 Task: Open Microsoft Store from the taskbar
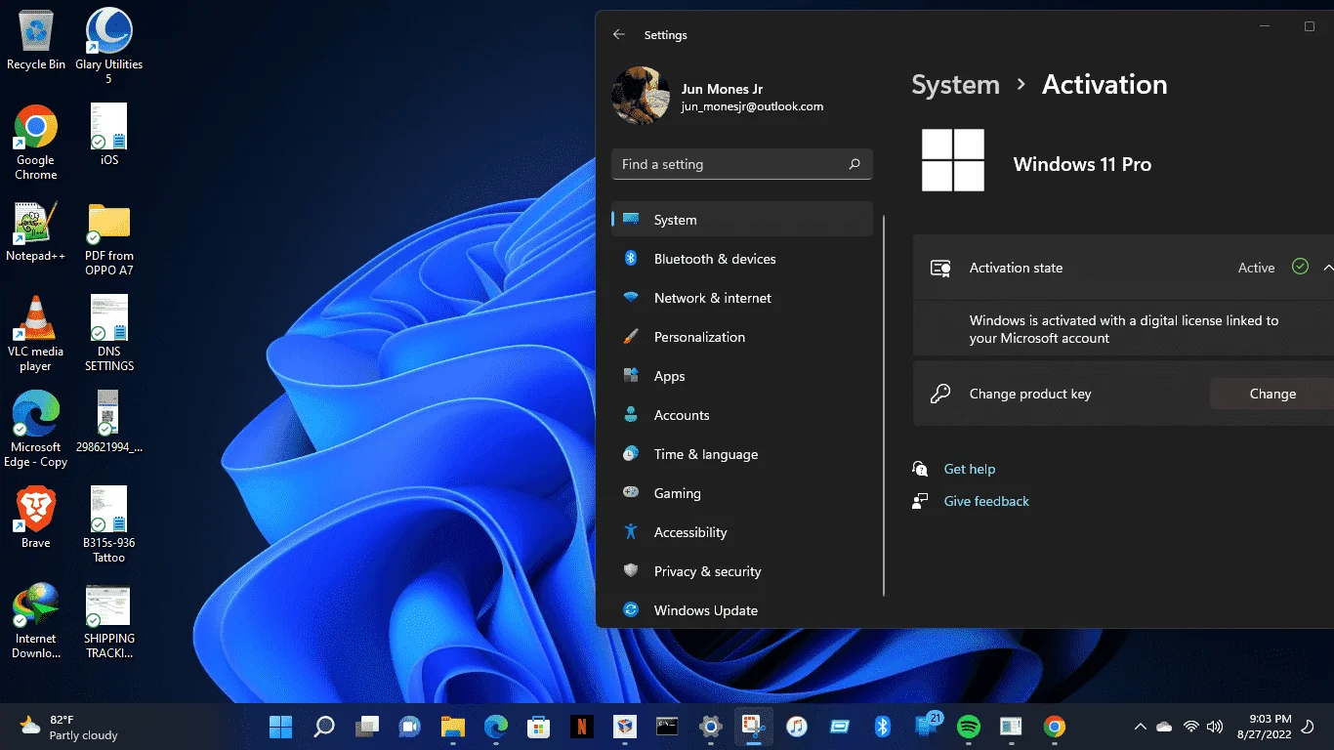tap(539, 727)
